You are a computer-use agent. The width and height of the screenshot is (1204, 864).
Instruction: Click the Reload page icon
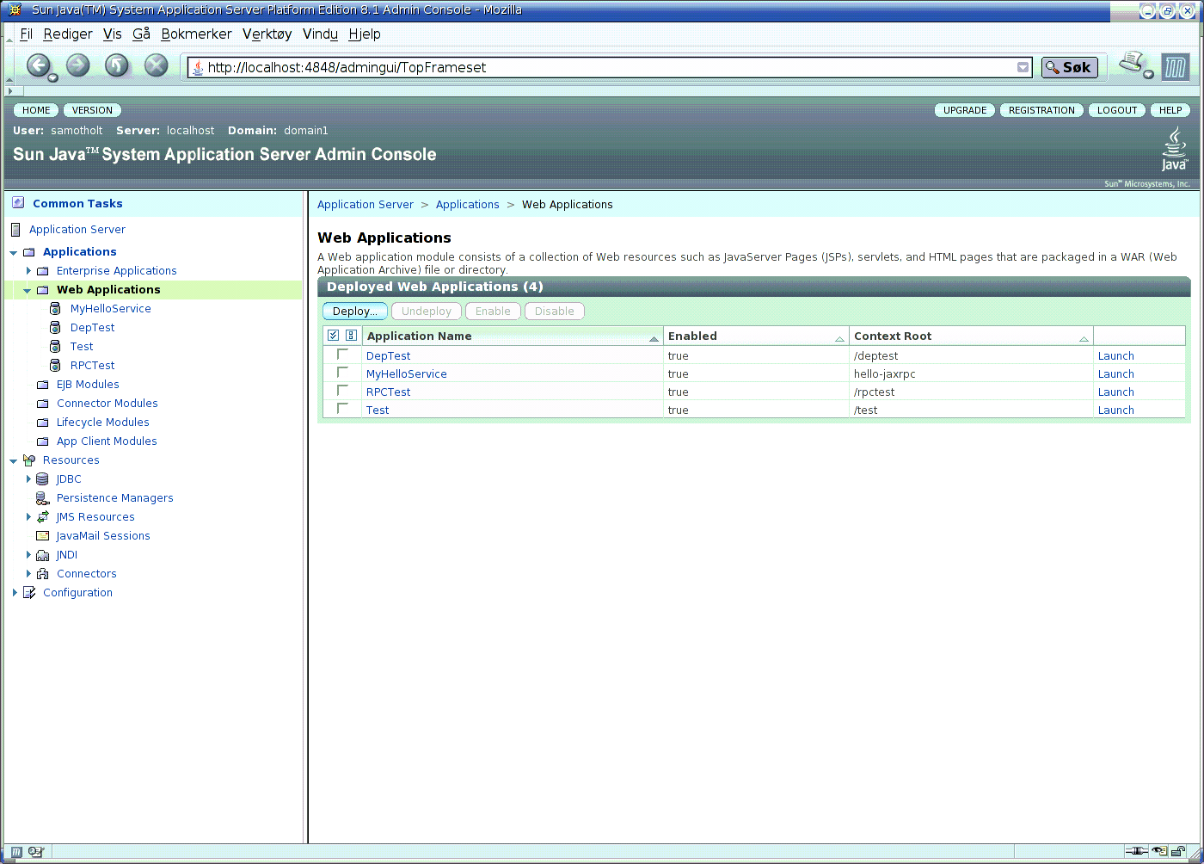[x=117, y=65]
